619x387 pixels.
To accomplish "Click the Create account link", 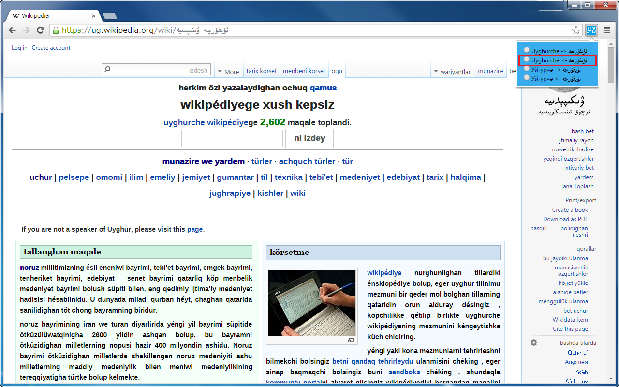I will pos(51,48).
